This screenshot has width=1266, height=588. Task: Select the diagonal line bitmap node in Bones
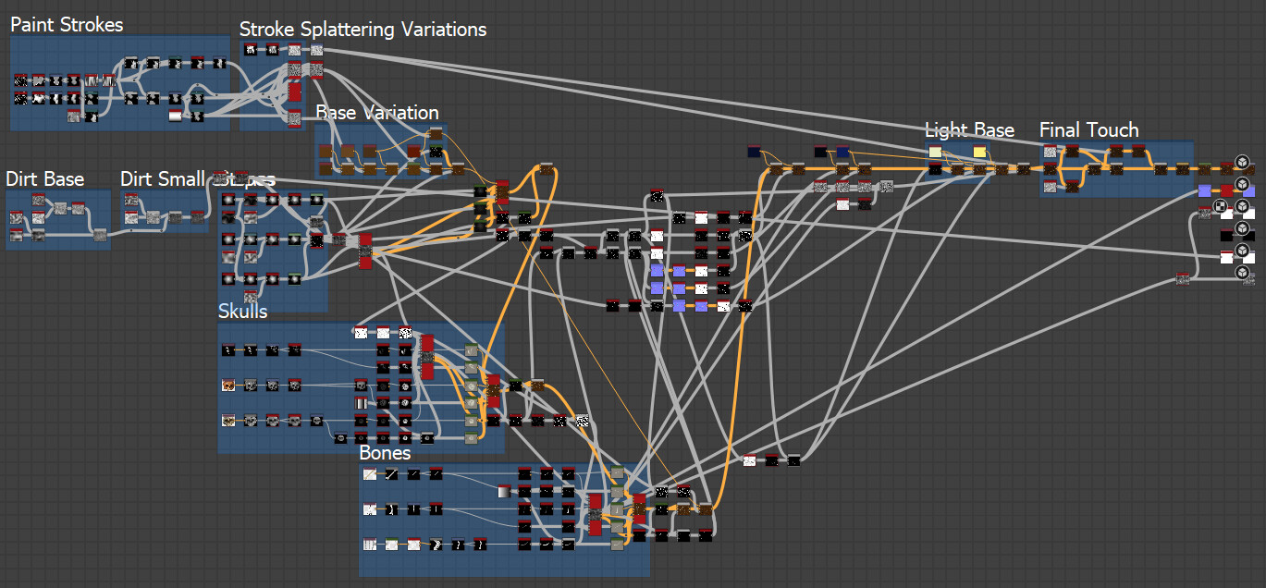pyautogui.click(x=370, y=474)
